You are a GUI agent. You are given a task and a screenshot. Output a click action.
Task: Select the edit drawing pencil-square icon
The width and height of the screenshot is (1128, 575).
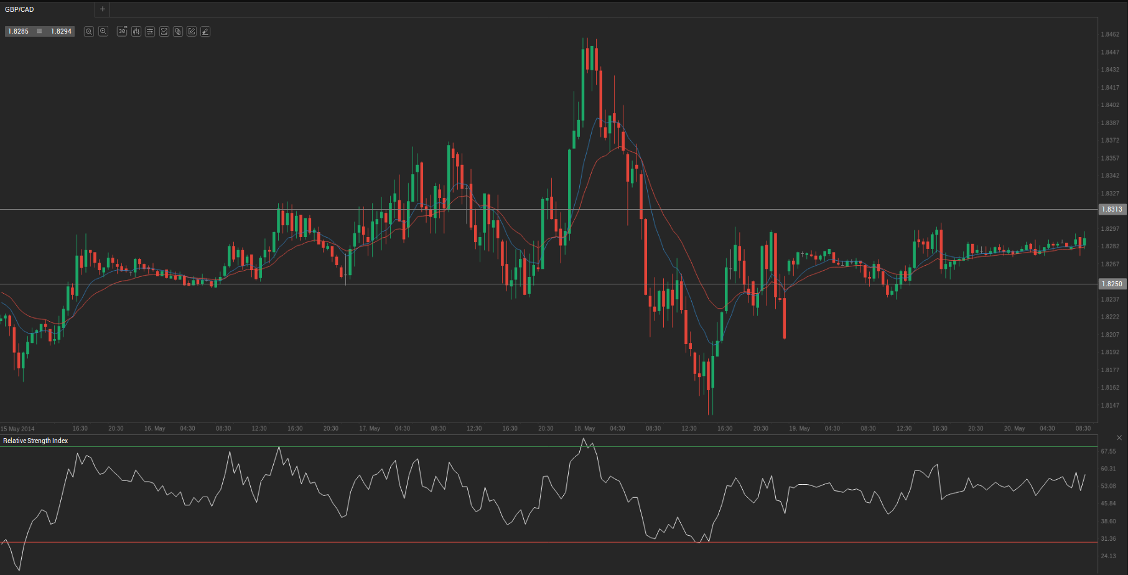[192, 31]
